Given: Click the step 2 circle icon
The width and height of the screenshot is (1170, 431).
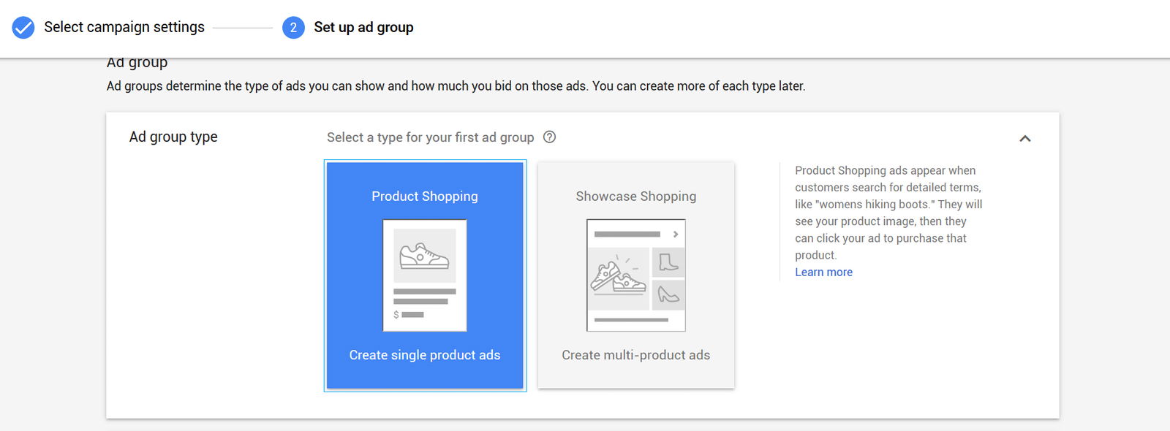Looking at the screenshot, I should point(293,28).
